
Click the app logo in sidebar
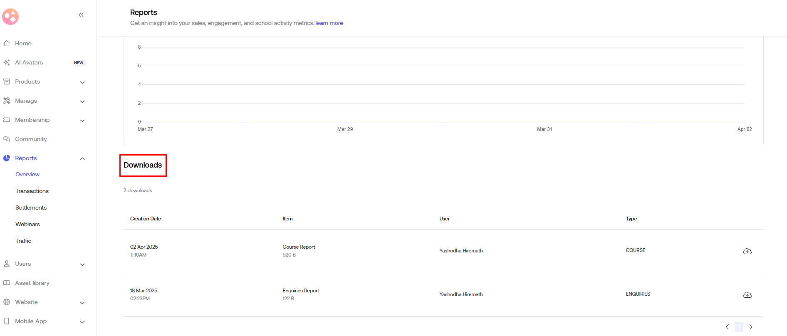point(10,17)
